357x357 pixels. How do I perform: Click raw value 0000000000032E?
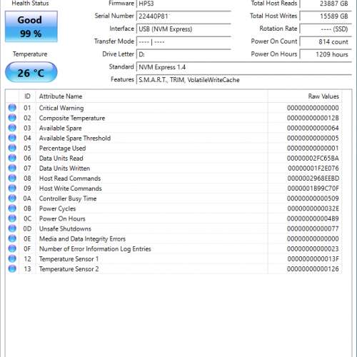313,208
